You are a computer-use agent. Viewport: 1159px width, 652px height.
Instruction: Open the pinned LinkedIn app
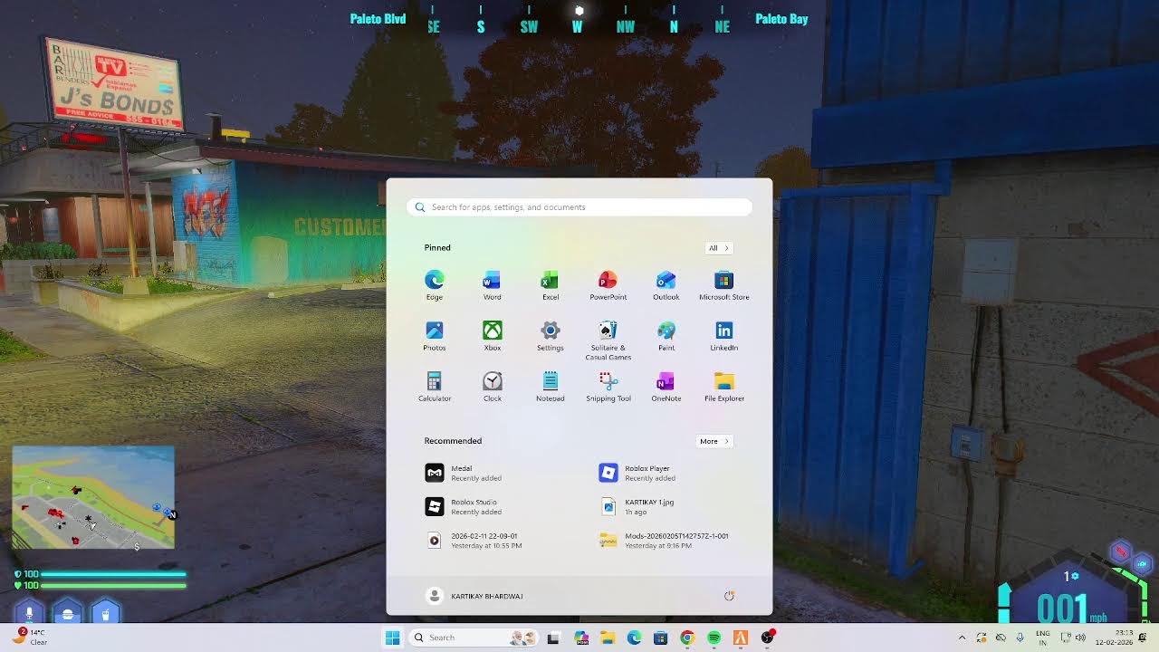(x=723, y=336)
